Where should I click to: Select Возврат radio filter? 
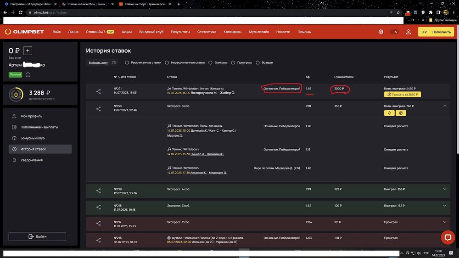(x=258, y=62)
